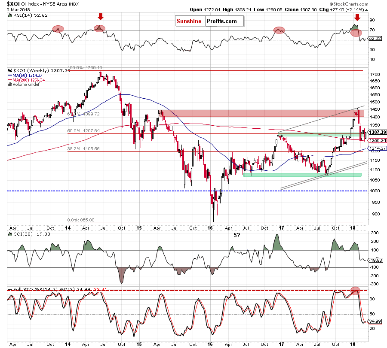Click the $XOI (Weekly) 1307.39 legend label
Image resolution: width=387 pixels, height=348 pixels.
click(x=42, y=70)
